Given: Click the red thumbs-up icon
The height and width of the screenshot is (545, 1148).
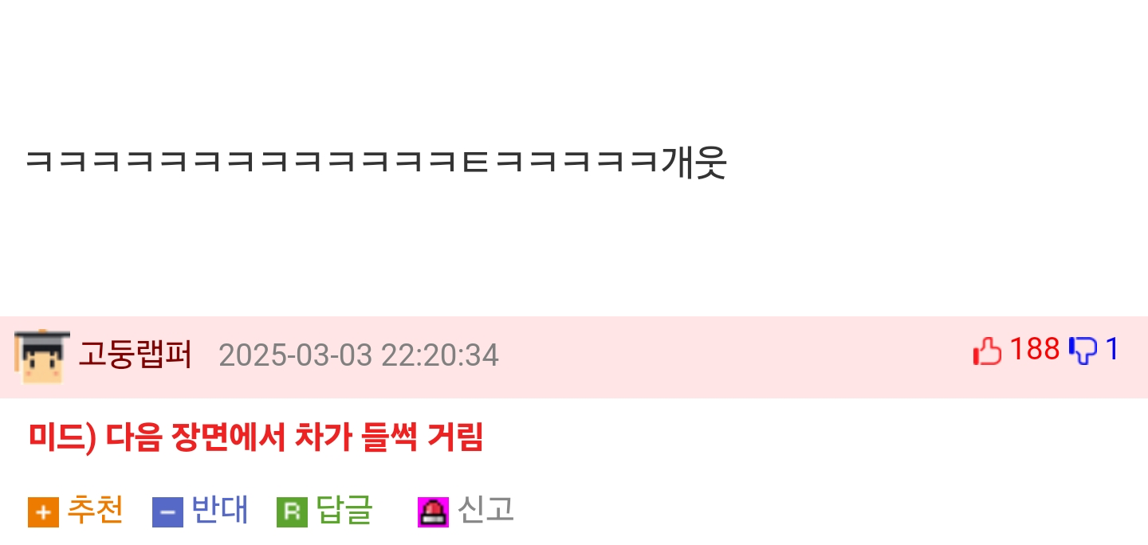Looking at the screenshot, I should click(x=987, y=351).
